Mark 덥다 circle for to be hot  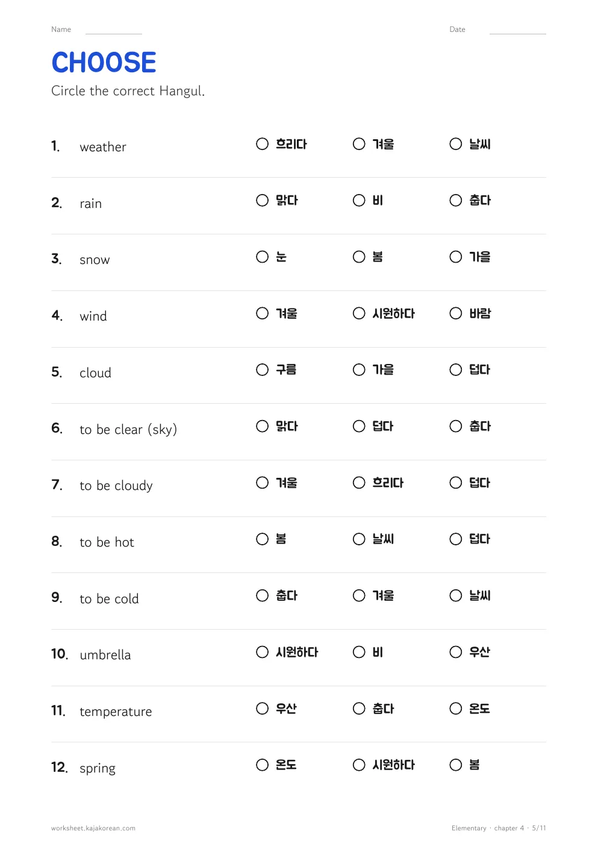click(456, 539)
